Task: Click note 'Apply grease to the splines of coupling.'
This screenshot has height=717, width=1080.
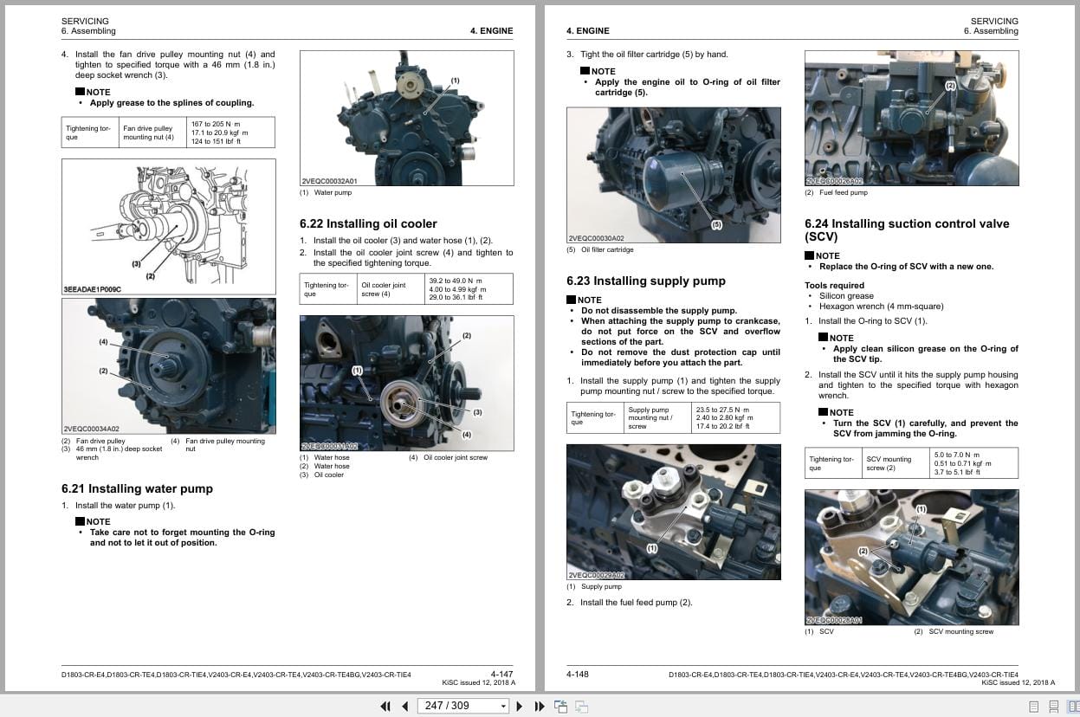Action: 172,103
